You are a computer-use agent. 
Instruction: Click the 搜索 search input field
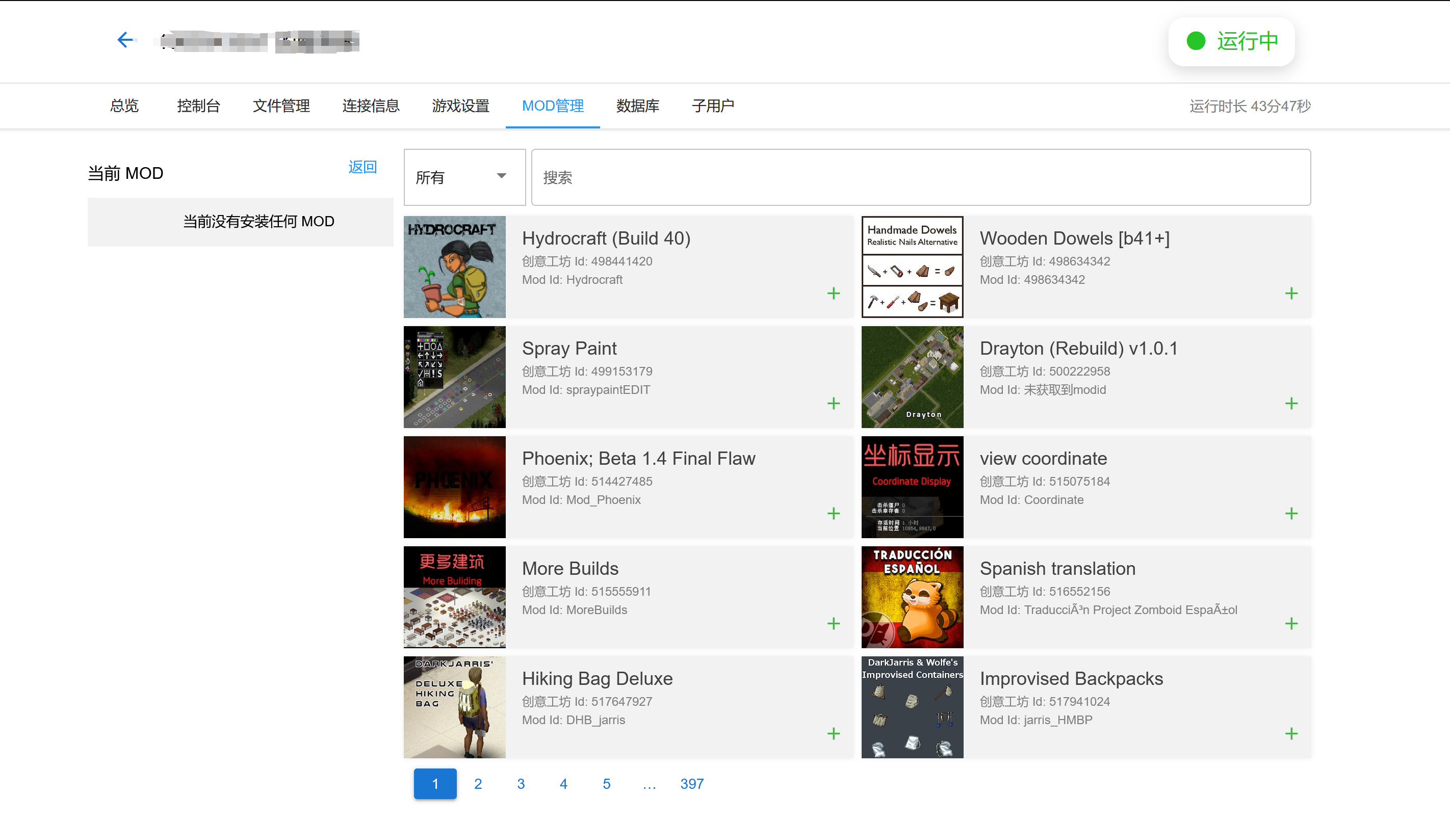[x=921, y=177]
